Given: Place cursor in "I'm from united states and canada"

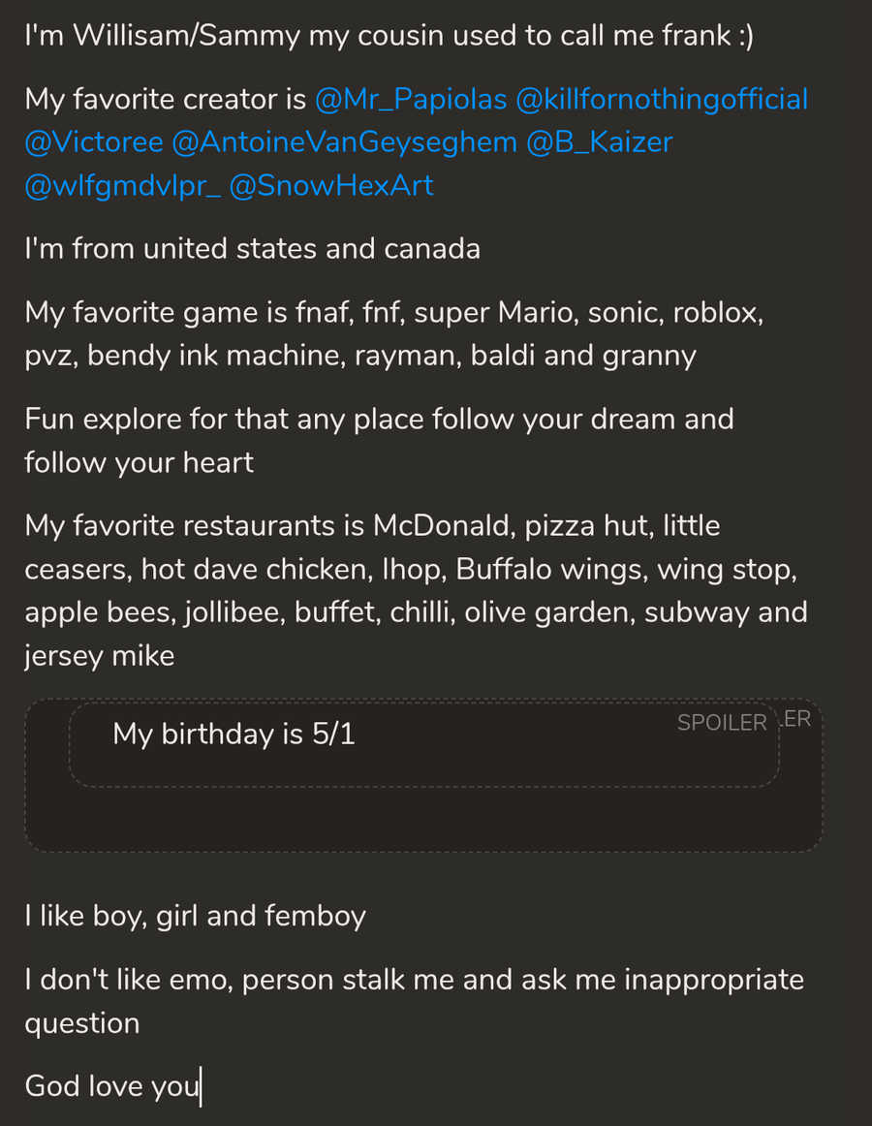Looking at the screenshot, I should pos(252,249).
